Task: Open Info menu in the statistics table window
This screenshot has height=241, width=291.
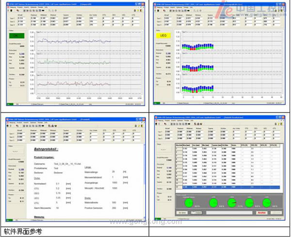Action: tap(192, 120)
